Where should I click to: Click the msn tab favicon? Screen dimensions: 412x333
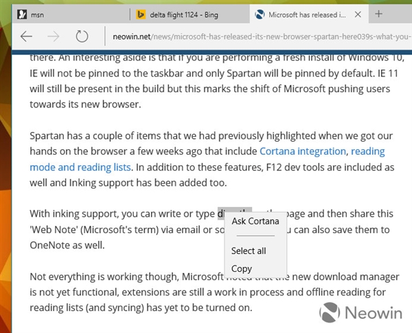coord(22,14)
